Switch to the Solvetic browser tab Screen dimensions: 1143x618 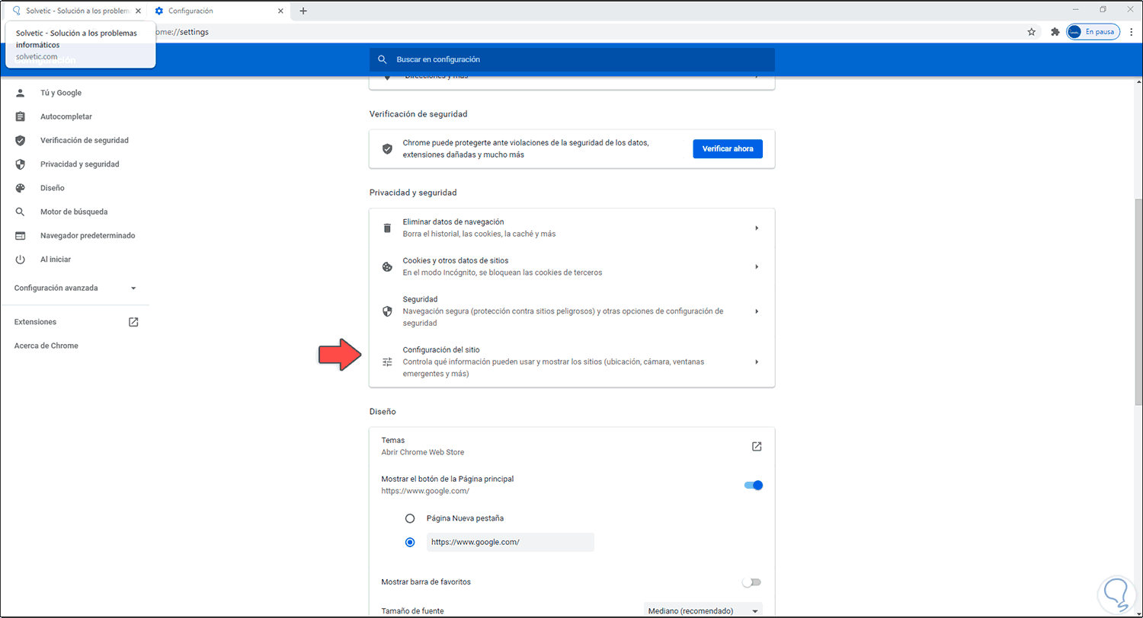74,11
